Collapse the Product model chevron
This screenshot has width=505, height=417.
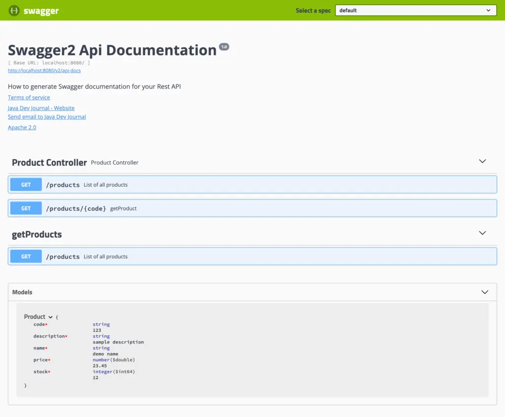pos(51,317)
